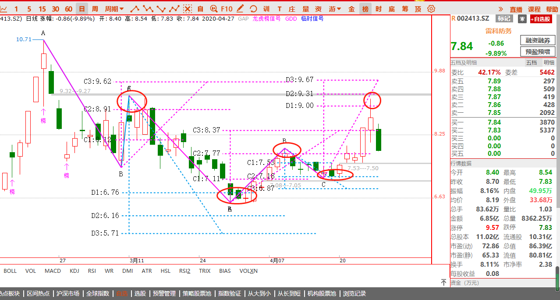This screenshot has width=560, height=300.
Task: Open the 直播 live broadcast menu
Action: point(516,9)
